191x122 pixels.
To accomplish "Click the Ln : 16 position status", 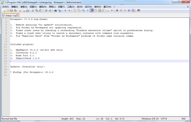I will pos(100,119).
